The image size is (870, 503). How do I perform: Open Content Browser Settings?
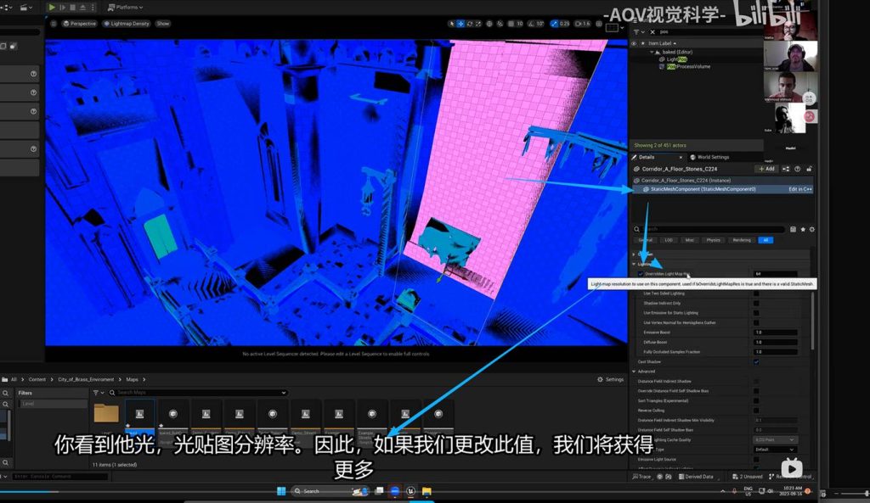click(x=611, y=380)
